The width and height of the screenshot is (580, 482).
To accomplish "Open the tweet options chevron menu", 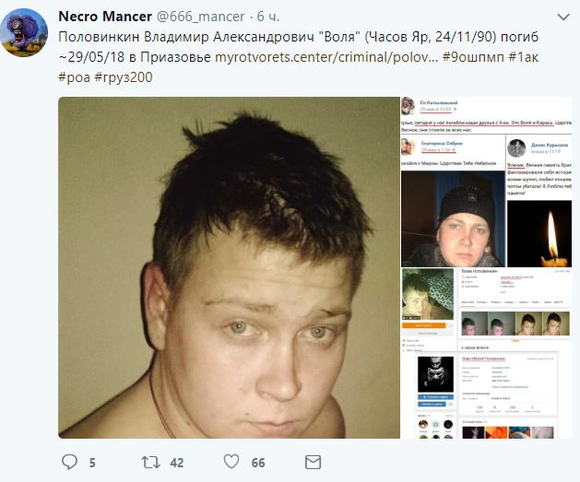I will click(x=563, y=17).
